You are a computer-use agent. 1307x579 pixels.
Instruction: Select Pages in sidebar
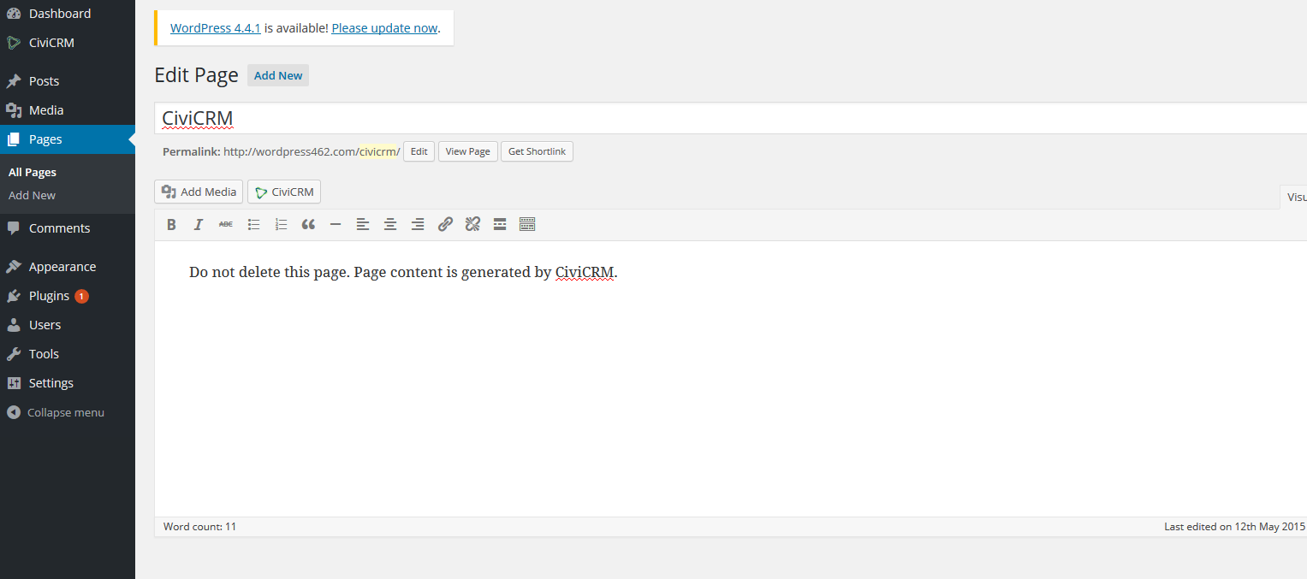68,139
